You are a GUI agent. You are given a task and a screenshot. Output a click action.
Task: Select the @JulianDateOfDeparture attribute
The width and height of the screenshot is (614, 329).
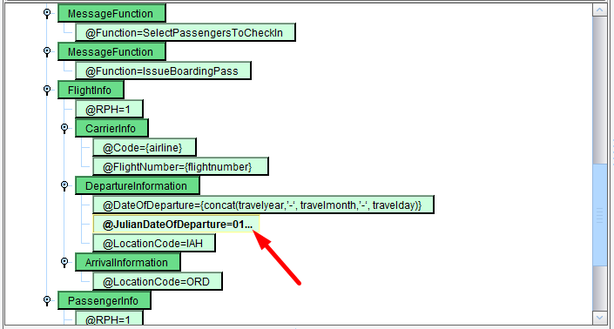pos(176,225)
